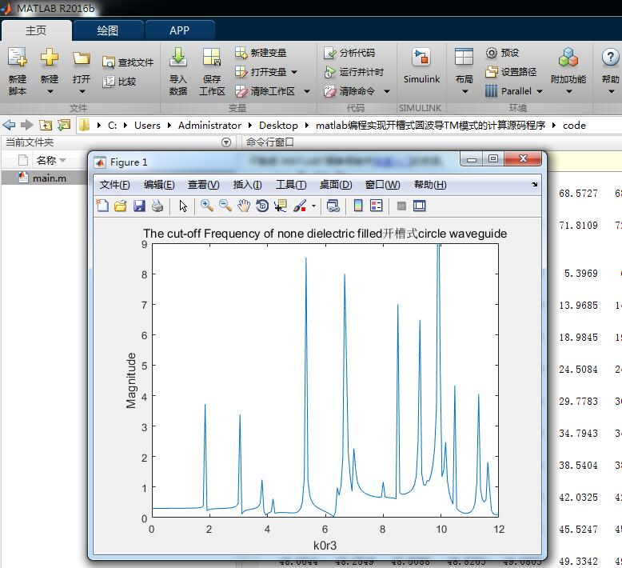Image resolution: width=622 pixels, height=568 pixels.
Task: Click the up one level folder button
Action: coord(46,126)
